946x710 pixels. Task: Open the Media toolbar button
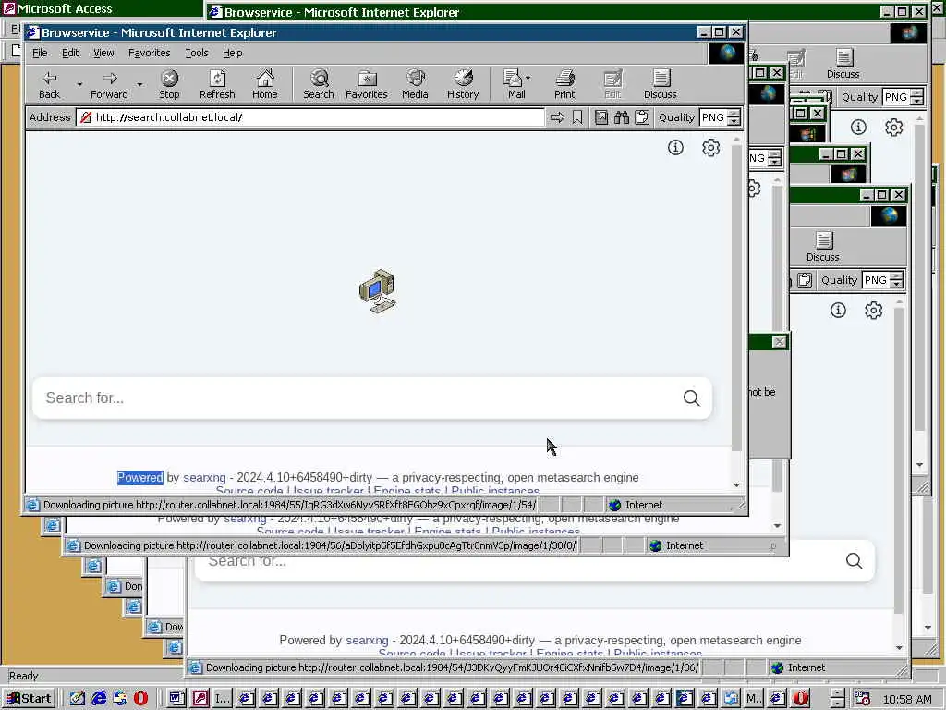[415, 84]
